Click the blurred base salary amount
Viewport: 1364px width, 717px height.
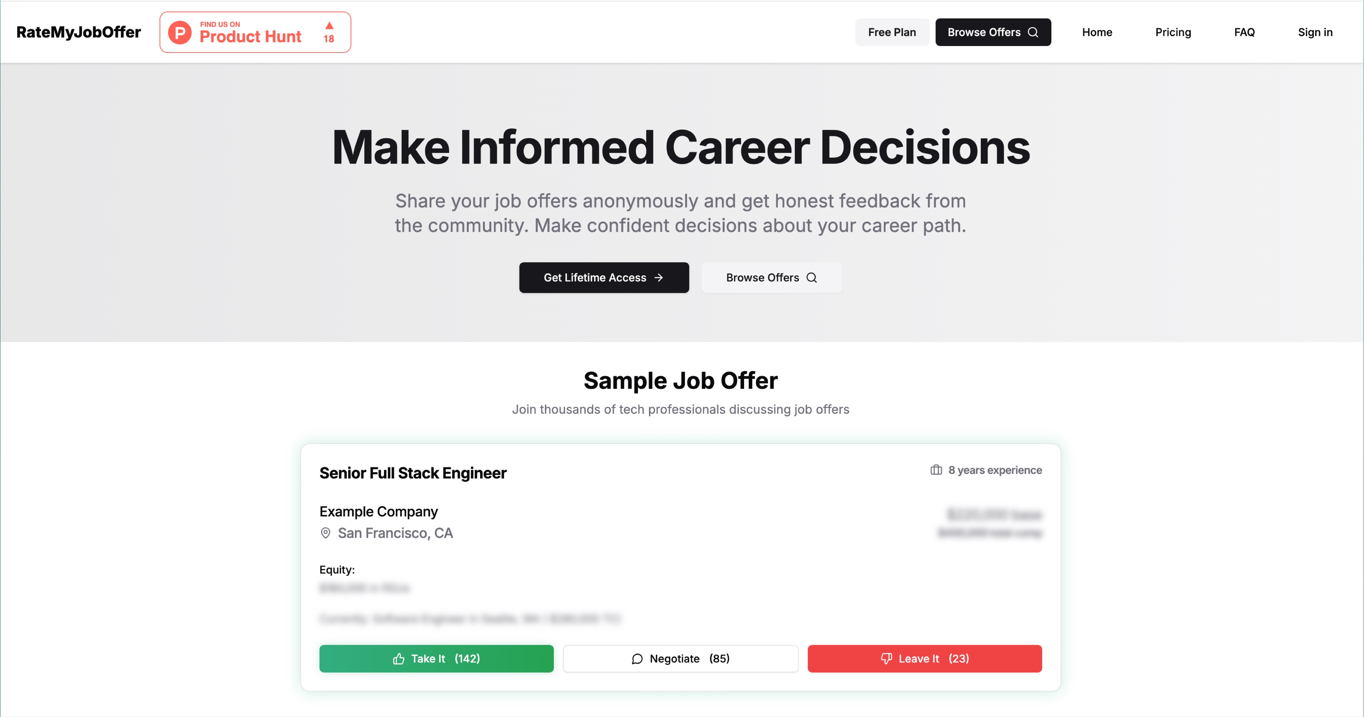(x=994, y=514)
